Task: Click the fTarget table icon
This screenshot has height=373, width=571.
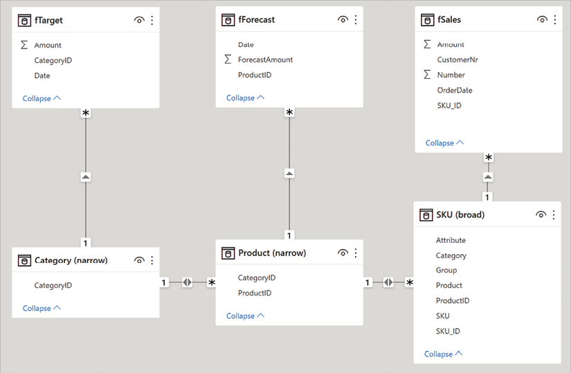Action: click(x=24, y=20)
